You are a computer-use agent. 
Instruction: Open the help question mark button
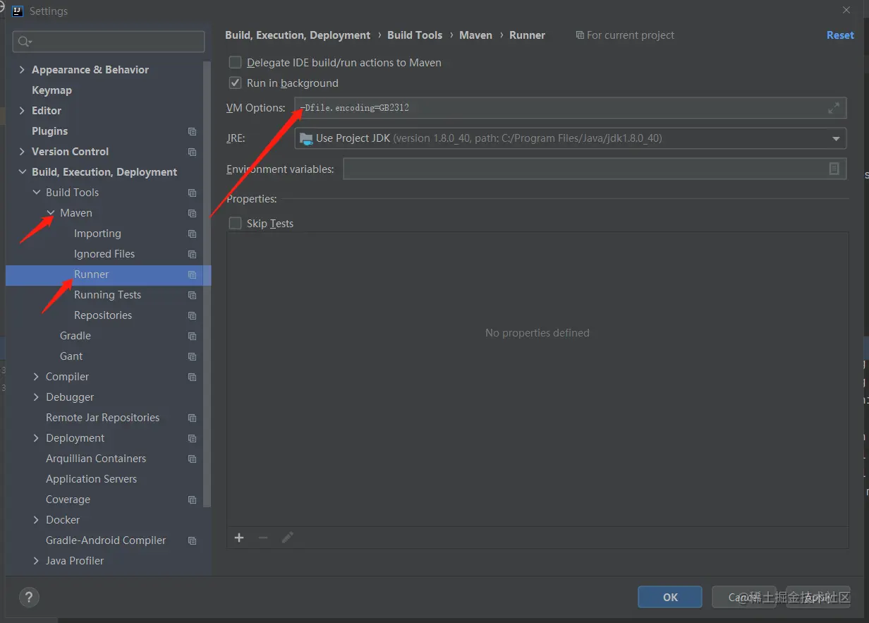click(29, 598)
